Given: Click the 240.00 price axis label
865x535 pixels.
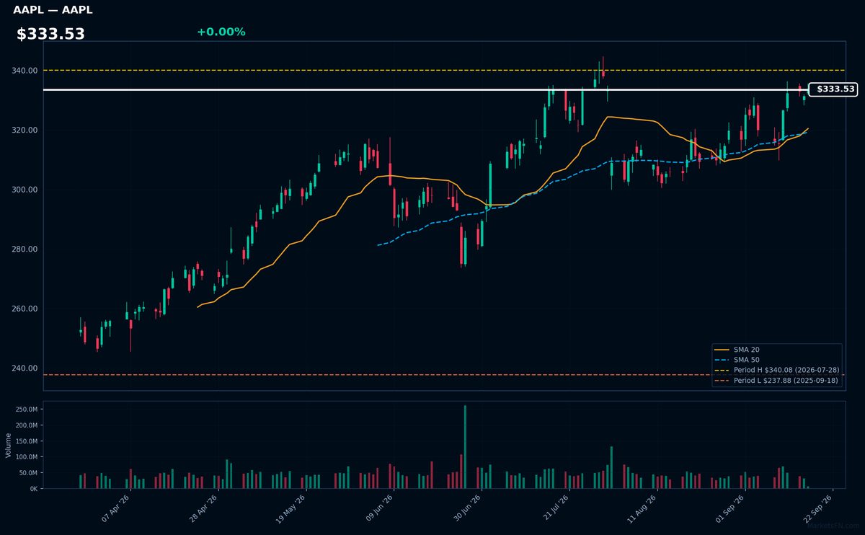Looking at the screenshot, I should pos(24,368).
